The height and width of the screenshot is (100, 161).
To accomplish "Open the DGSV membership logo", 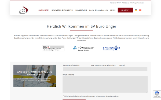I will click(x=53, y=48).
